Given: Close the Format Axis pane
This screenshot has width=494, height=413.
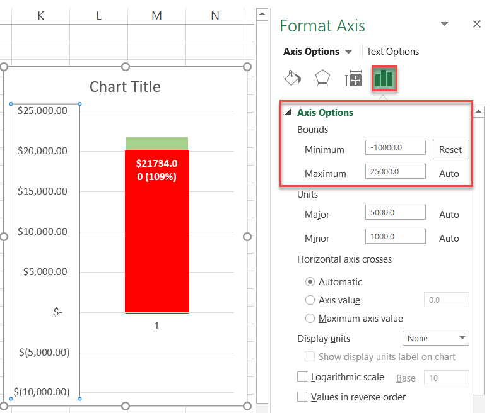Looking at the screenshot, I should (x=476, y=24).
